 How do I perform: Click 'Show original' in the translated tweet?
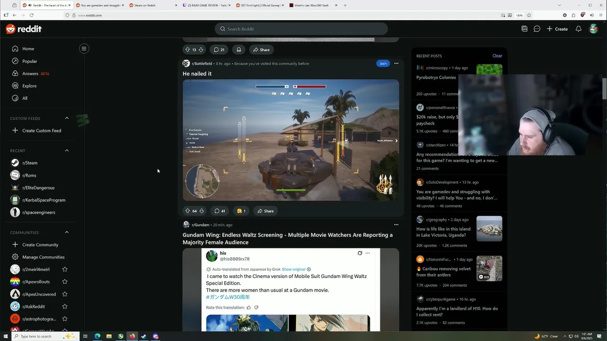294,269
